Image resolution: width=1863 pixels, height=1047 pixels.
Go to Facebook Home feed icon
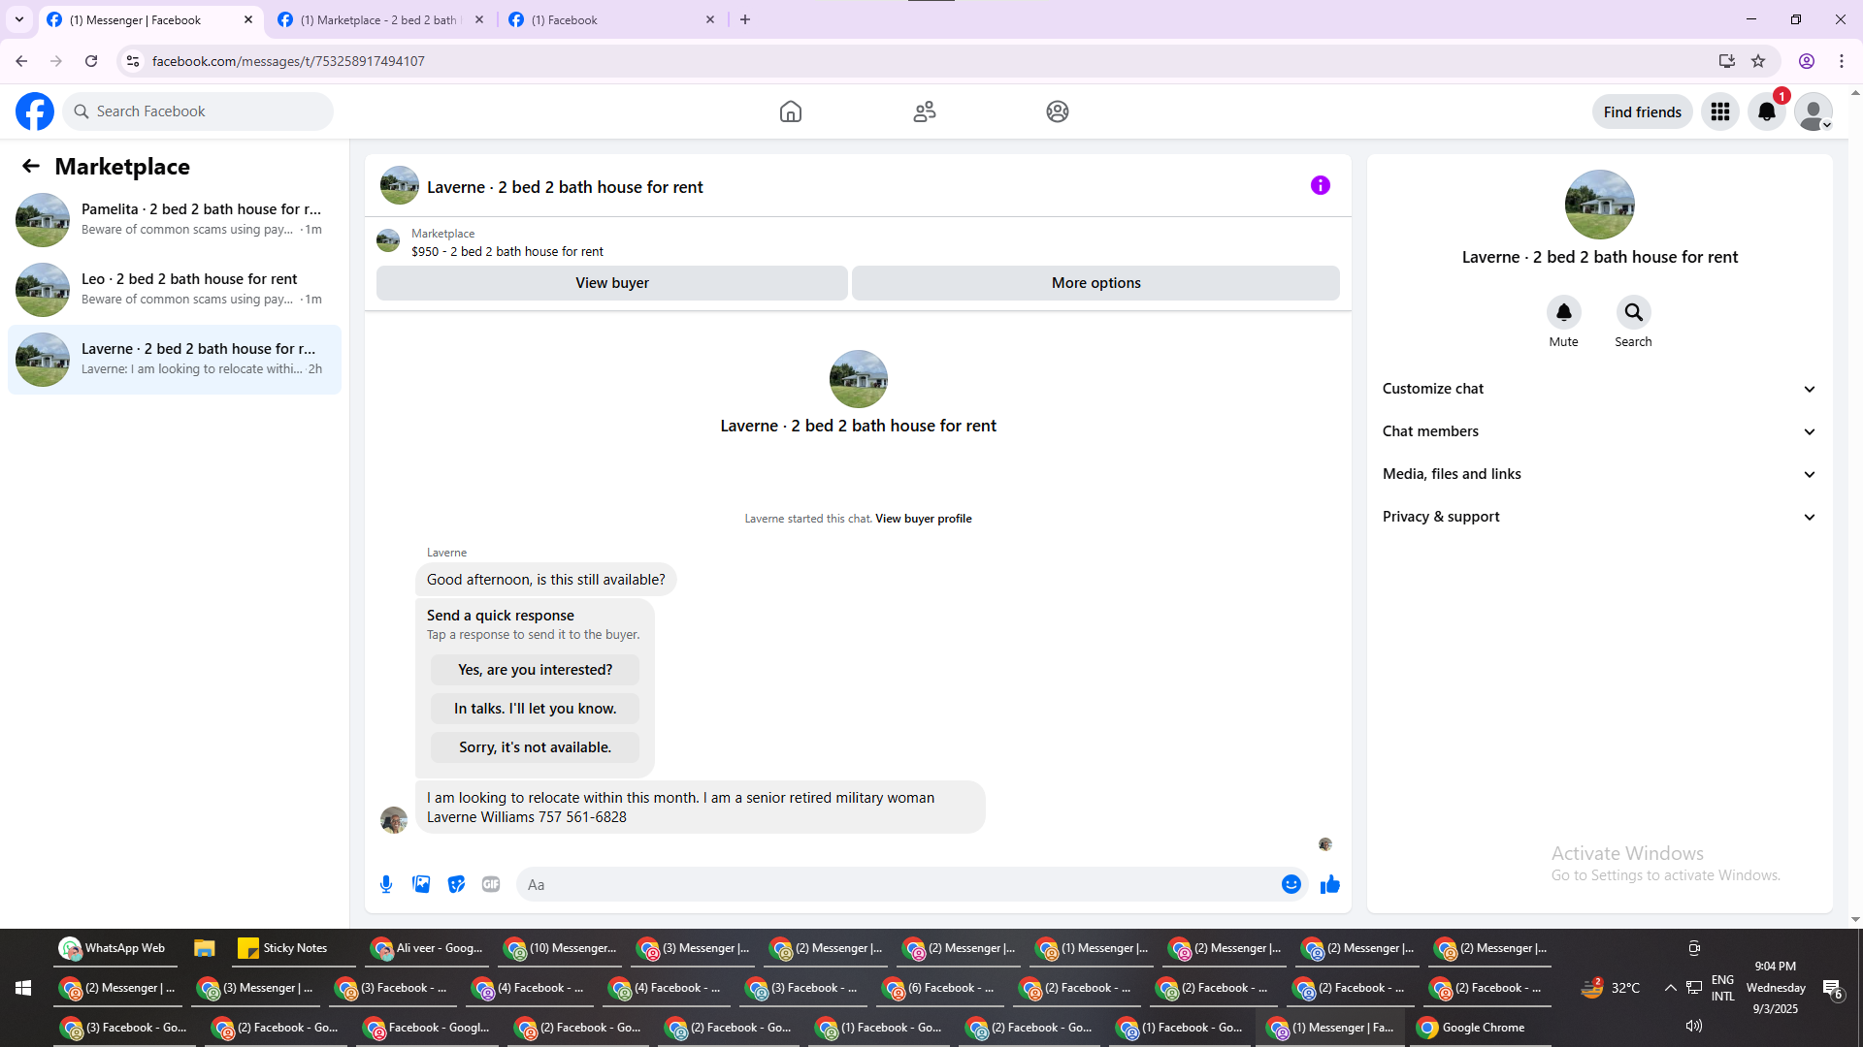791,111
